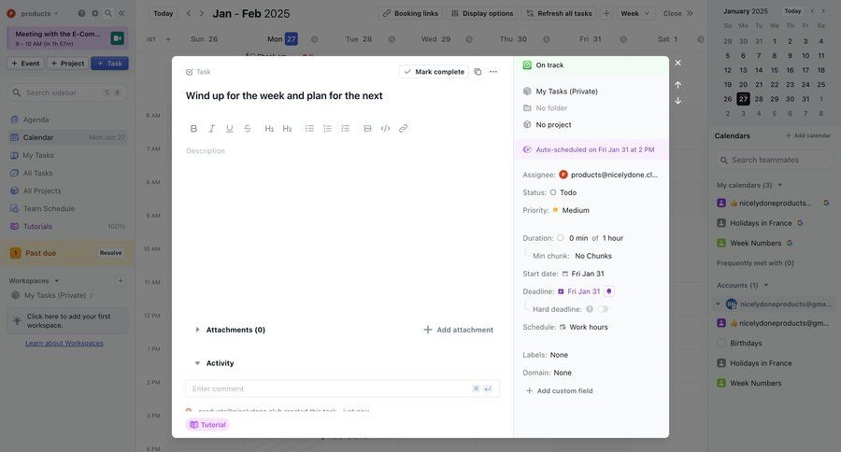Expand Attachments section

coord(197,330)
